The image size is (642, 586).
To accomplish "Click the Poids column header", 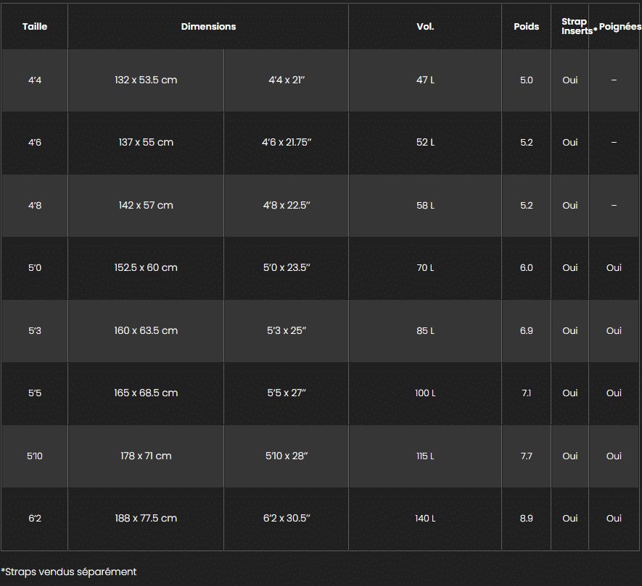I will pyautogui.click(x=526, y=27).
